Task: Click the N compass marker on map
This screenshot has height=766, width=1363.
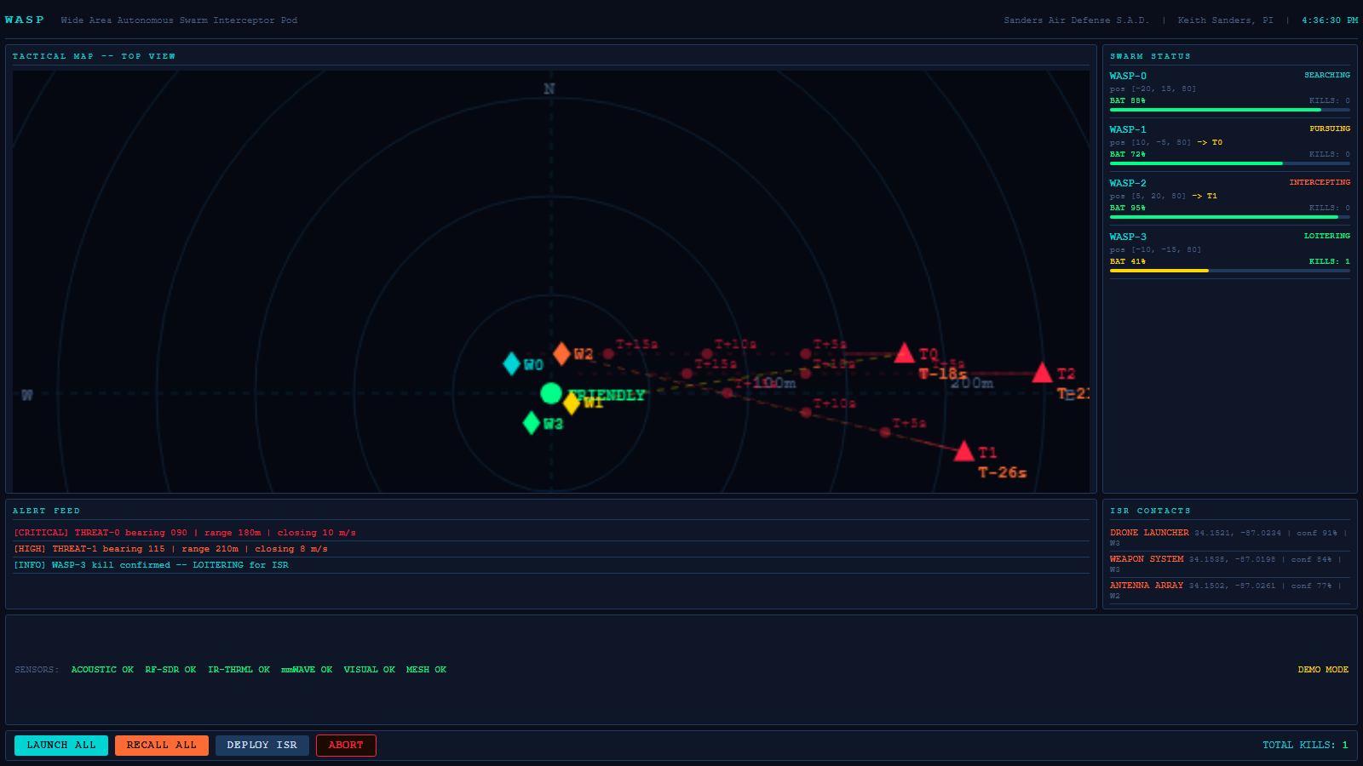Action: (549, 89)
